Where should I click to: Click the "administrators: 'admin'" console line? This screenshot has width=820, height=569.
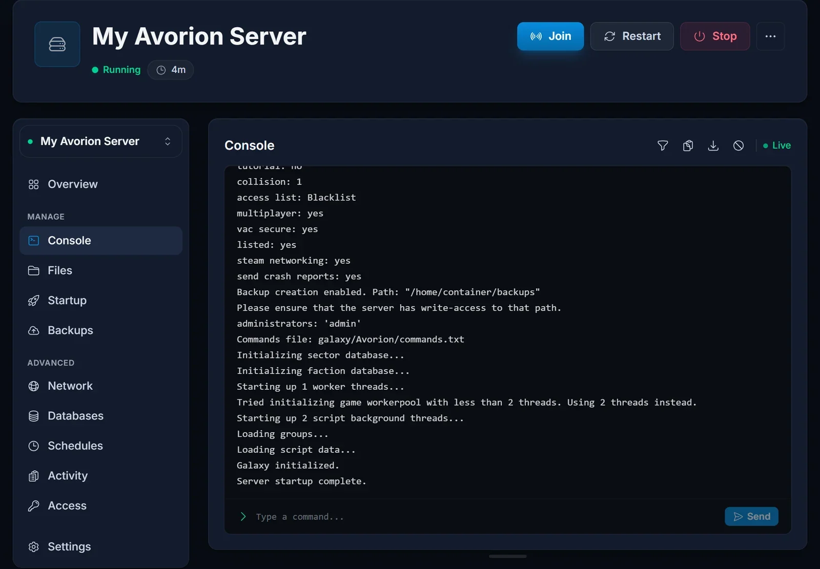pos(299,324)
